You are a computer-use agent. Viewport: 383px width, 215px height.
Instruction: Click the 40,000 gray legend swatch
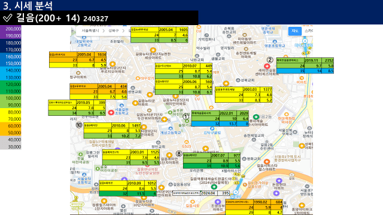pyautogui.click(x=11, y=140)
